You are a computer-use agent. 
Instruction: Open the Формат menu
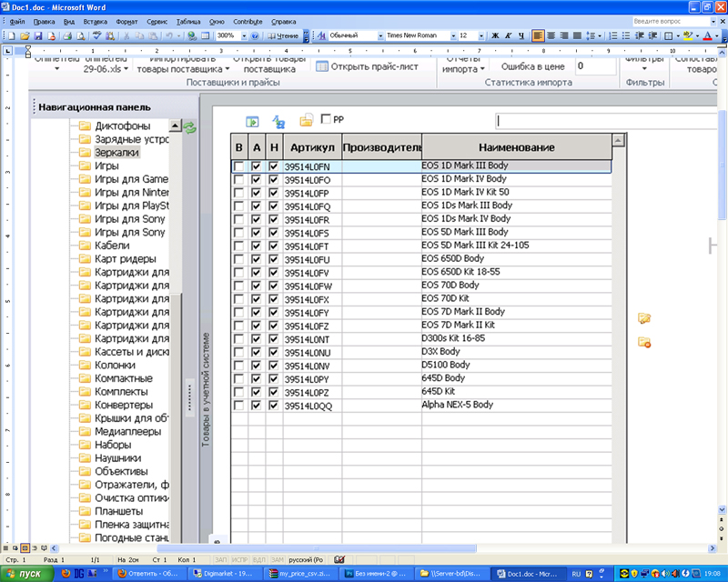[x=126, y=21]
